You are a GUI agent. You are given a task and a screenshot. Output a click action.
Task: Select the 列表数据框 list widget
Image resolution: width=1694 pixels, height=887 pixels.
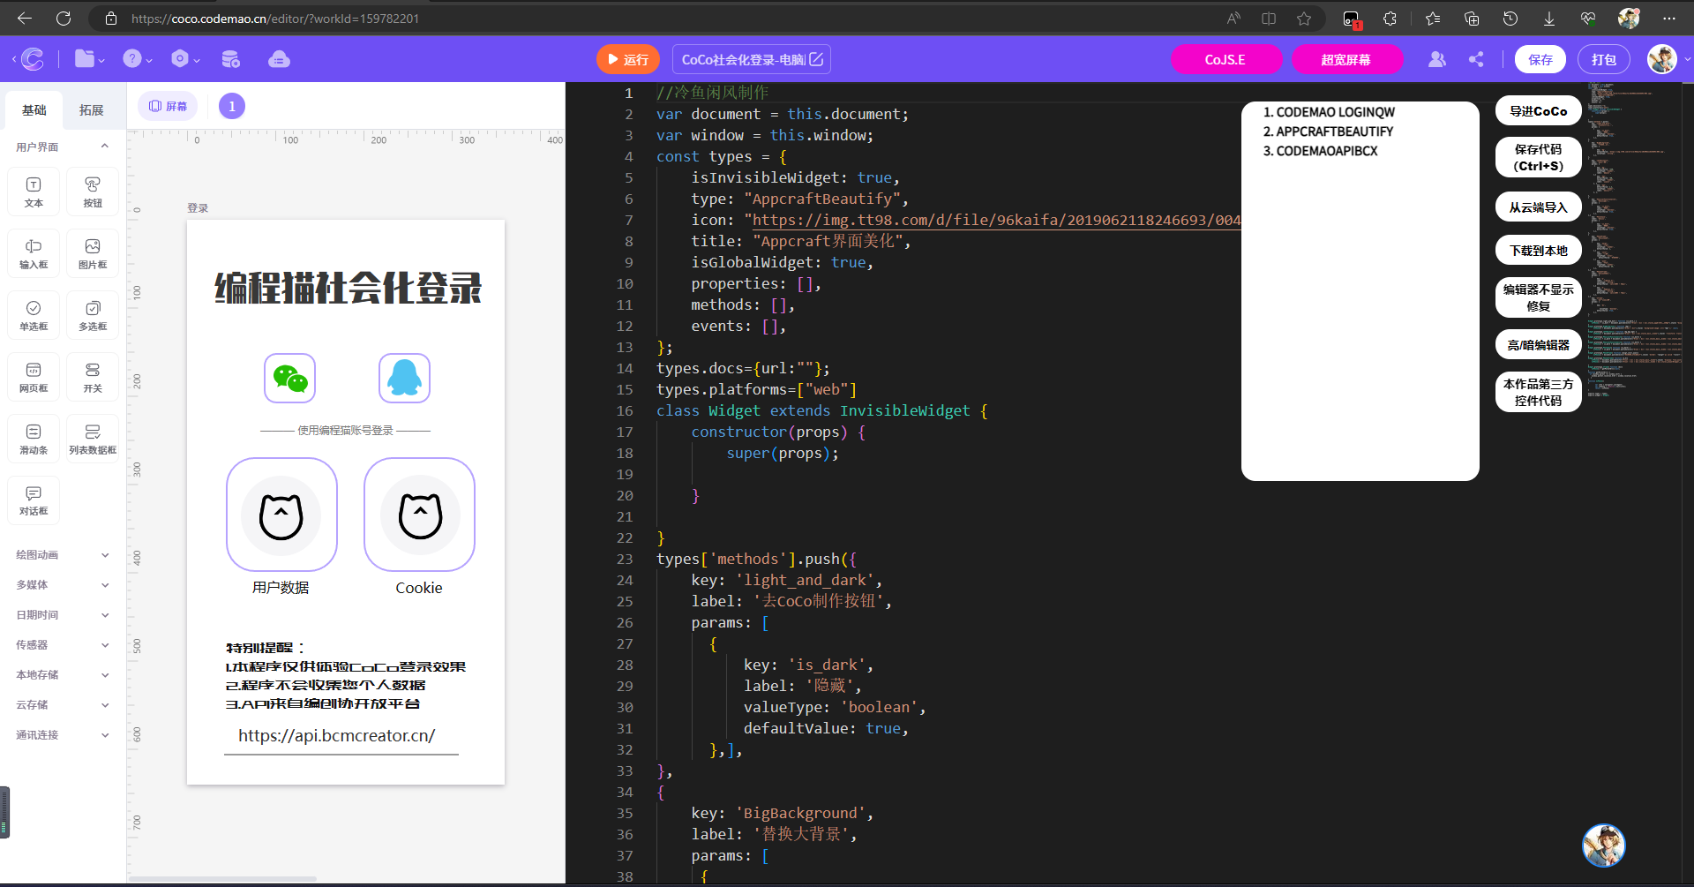pyautogui.click(x=93, y=439)
